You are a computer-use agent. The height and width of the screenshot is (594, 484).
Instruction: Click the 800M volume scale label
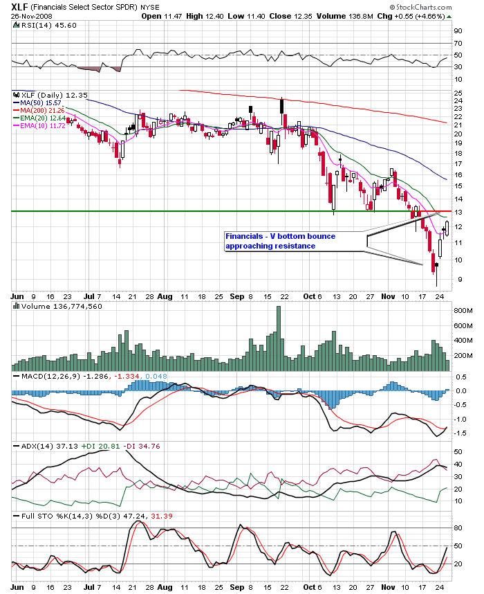click(x=463, y=311)
